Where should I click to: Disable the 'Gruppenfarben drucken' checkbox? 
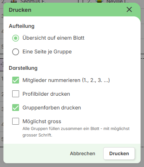pos(16,108)
